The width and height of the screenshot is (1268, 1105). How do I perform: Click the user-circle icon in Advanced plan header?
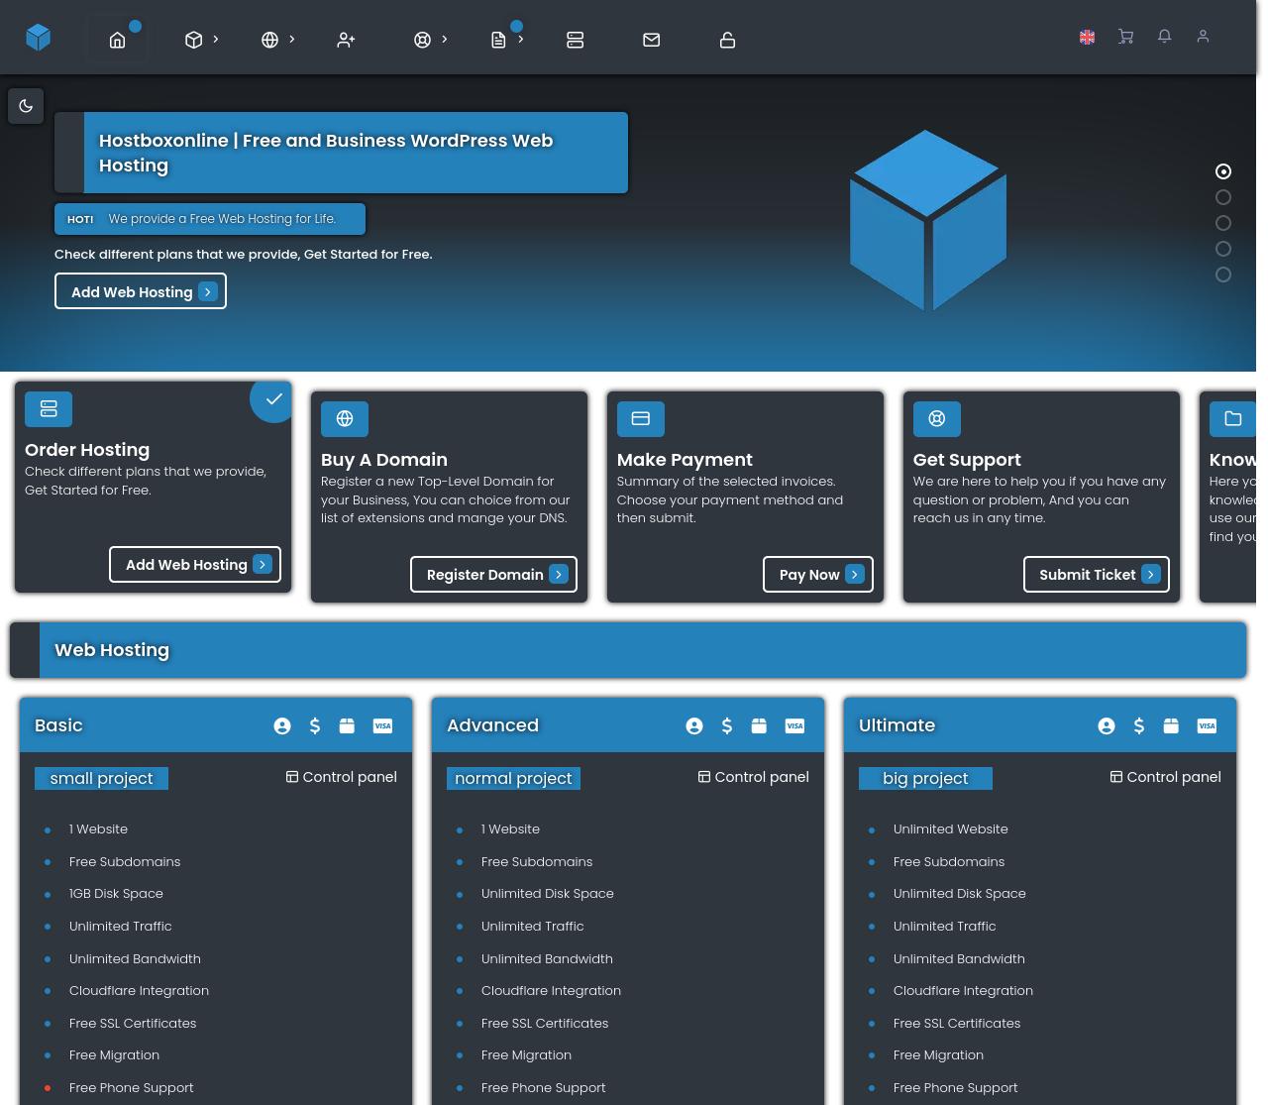(694, 726)
